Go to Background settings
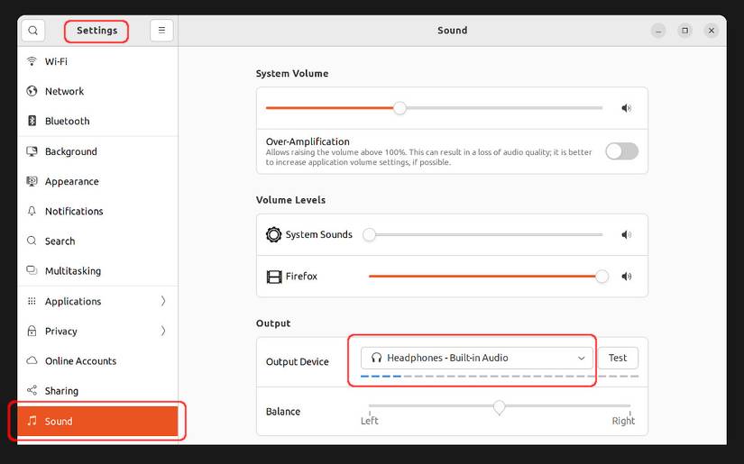Screen dimensions: 744x464 [70, 151]
